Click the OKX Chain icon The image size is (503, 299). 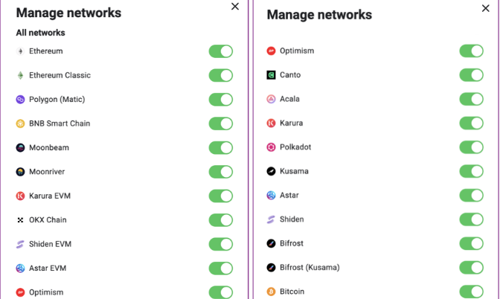[20, 219]
